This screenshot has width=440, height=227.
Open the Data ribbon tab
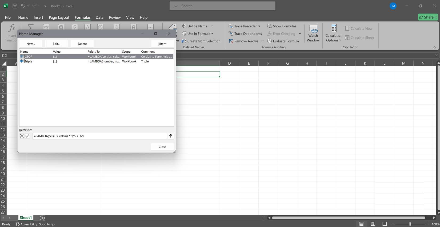pyautogui.click(x=99, y=17)
